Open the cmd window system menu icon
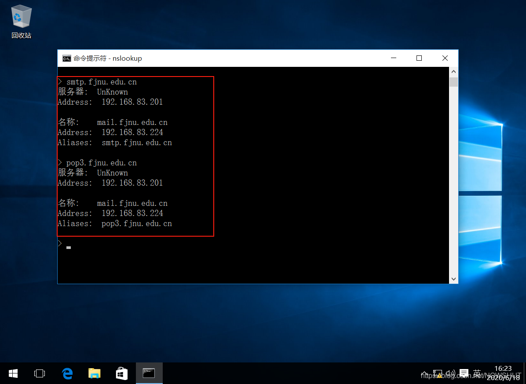526x384 pixels. pyautogui.click(x=67, y=58)
